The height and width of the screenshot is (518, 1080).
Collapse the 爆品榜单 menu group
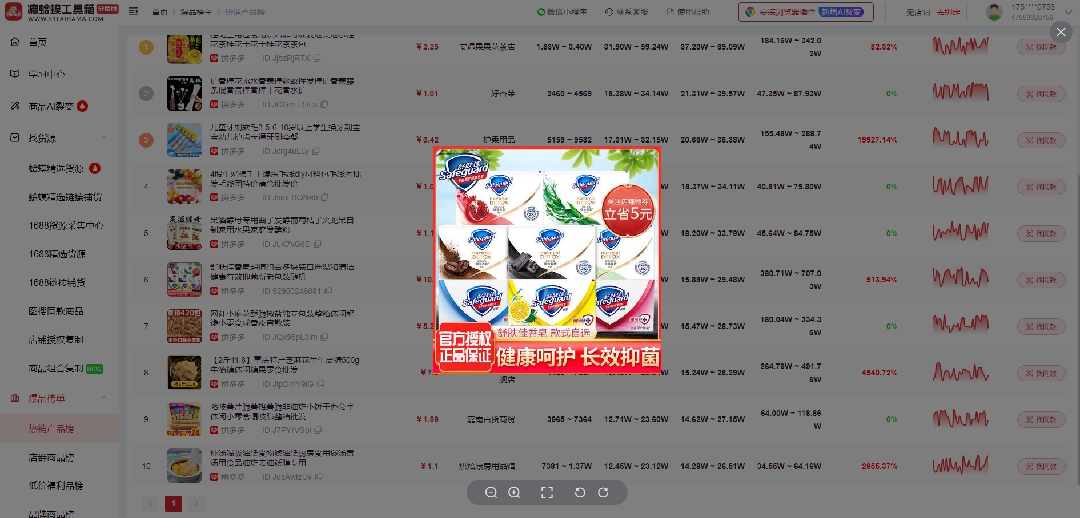pyautogui.click(x=104, y=398)
